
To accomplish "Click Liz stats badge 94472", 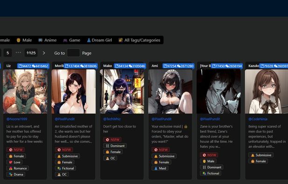I will (33, 66).
